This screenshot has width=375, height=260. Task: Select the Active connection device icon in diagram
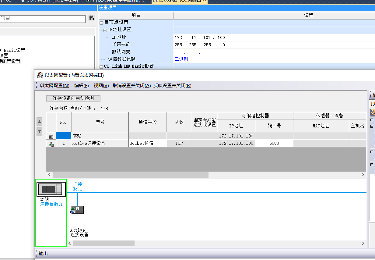[77, 210]
